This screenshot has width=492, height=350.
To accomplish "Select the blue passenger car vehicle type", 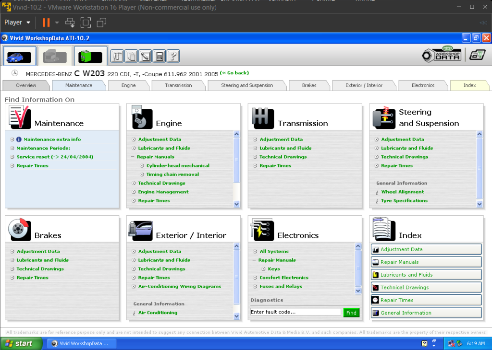I will tap(19, 56).
